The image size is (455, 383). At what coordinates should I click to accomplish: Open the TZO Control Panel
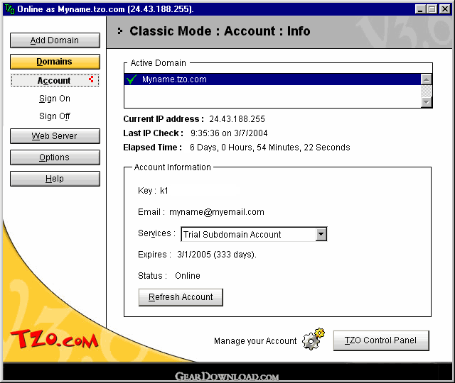[381, 340]
